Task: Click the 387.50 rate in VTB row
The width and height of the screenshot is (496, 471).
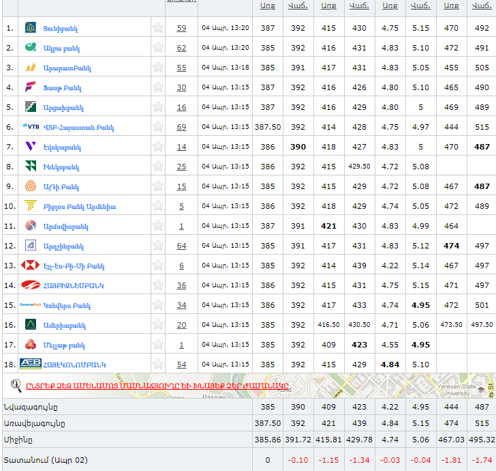Action: coord(268,127)
